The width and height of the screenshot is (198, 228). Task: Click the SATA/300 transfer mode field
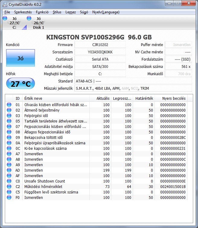pos(100,66)
